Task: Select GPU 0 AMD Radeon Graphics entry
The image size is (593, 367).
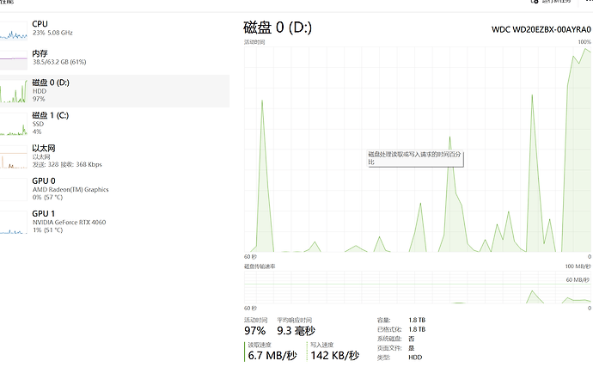Action: point(114,188)
